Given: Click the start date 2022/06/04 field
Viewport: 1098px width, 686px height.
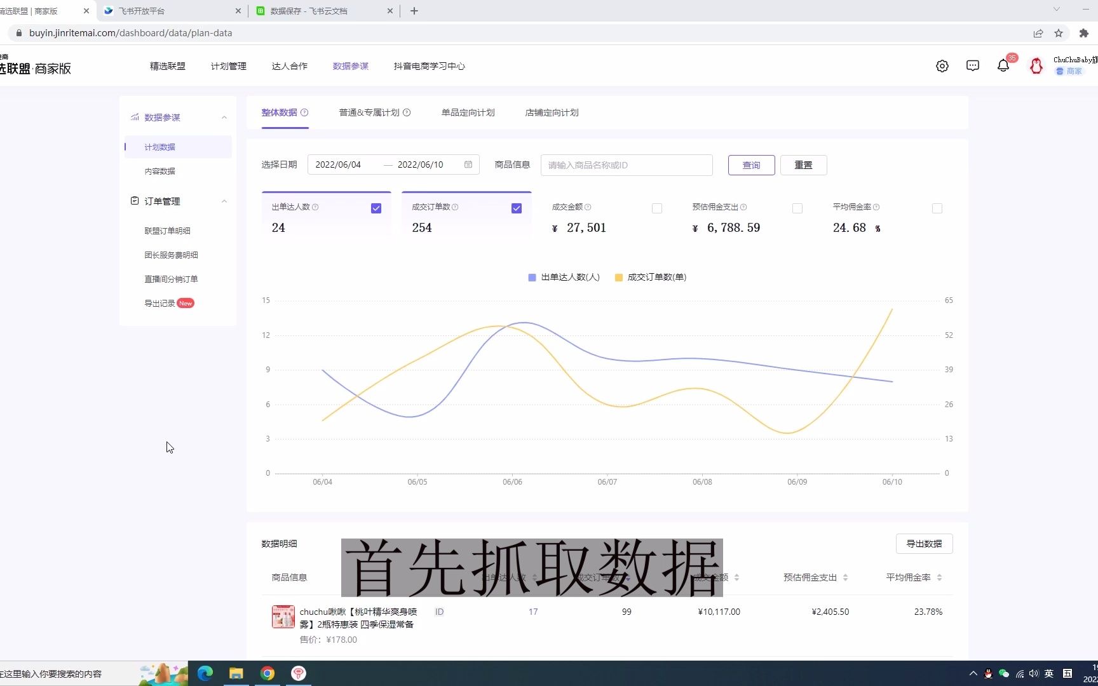Looking at the screenshot, I should [339, 165].
